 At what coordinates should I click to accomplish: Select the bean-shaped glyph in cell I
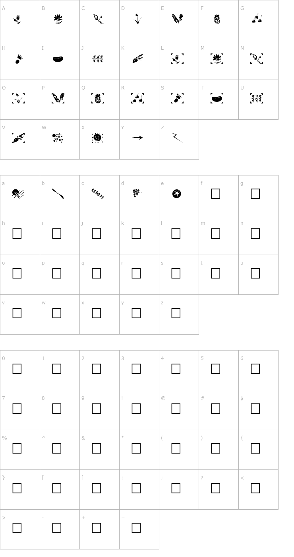[x=58, y=59]
